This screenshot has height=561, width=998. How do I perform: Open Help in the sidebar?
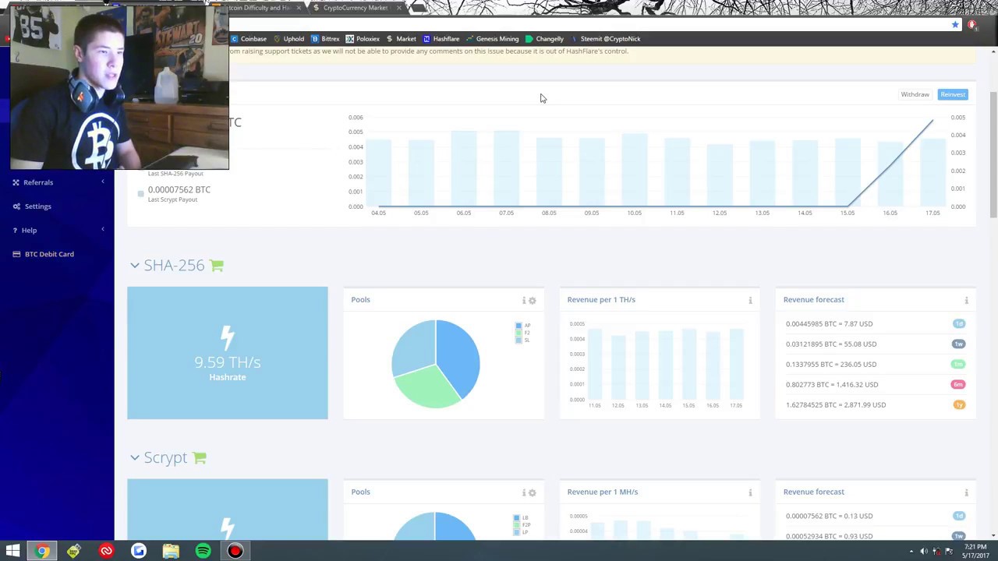click(29, 231)
